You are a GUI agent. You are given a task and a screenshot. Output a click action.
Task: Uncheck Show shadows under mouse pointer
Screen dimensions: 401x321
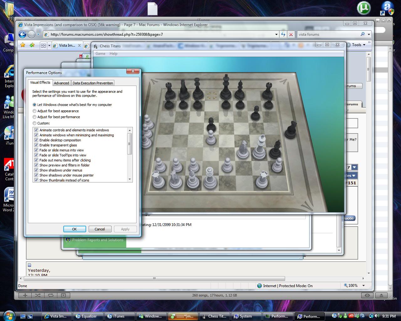pyautogui.click(x=36, y=175)
